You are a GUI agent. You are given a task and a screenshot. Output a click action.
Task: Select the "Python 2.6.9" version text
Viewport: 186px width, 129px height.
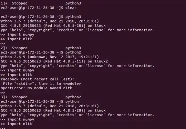click(x=13, y=57)
